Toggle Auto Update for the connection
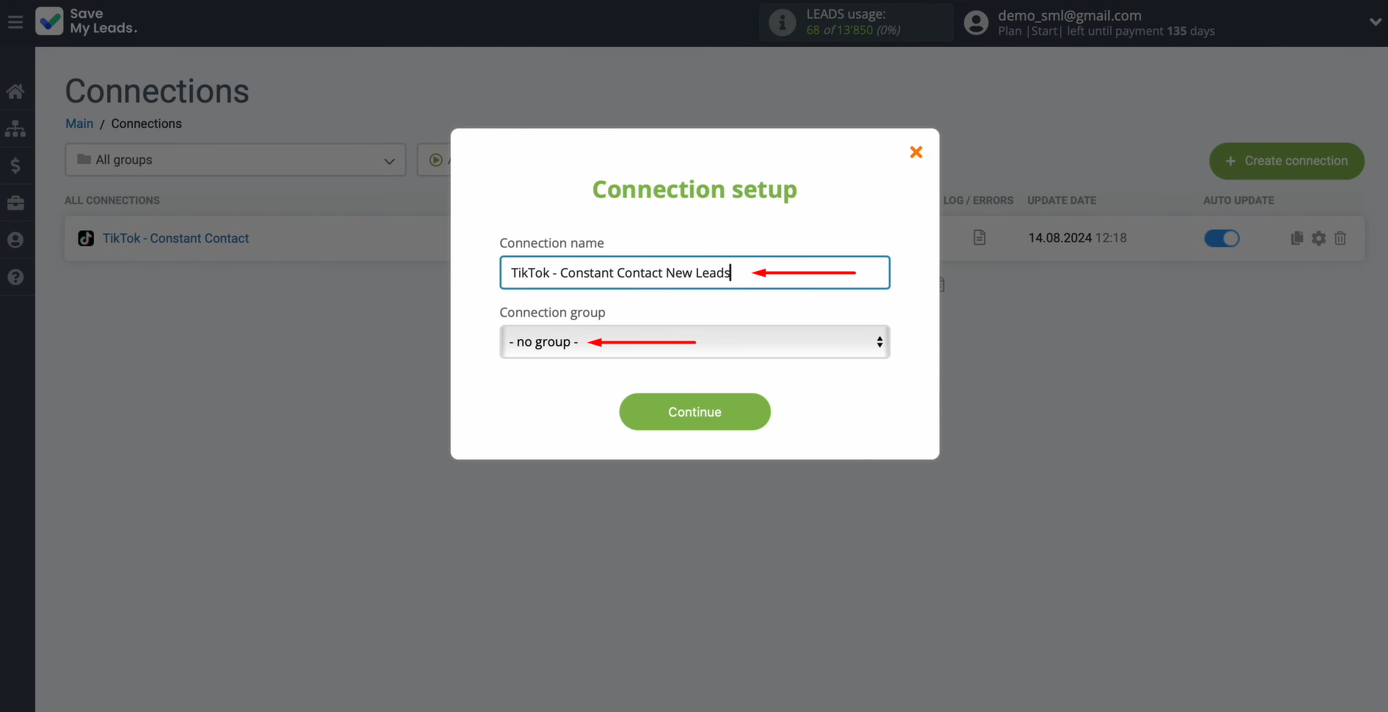The height and width of the screenshot is (712, 1388). point(1222,238)
